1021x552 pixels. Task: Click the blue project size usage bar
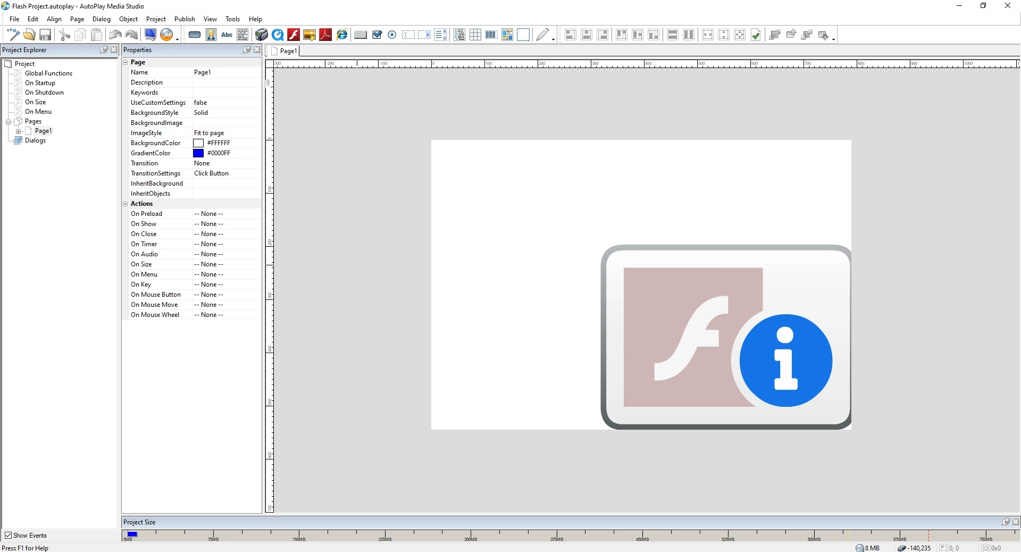point(132,534)
